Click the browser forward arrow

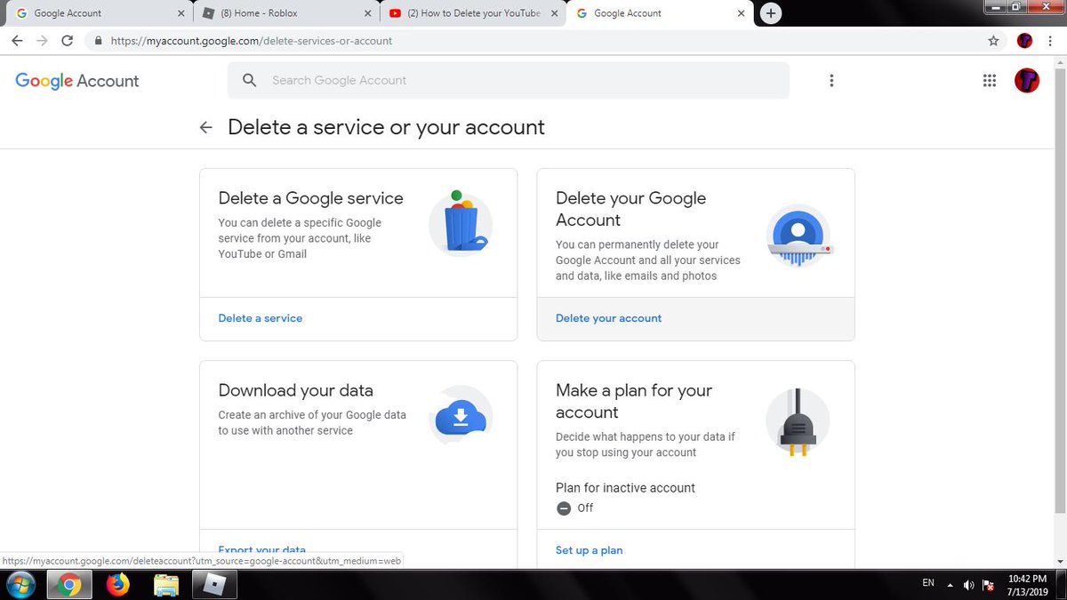pos(42,41)
